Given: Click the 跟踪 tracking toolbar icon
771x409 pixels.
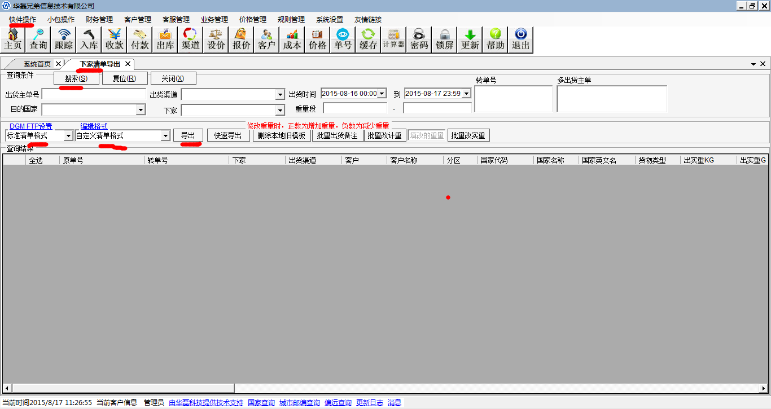Looking at the screenshot, I should click(64, 39).
